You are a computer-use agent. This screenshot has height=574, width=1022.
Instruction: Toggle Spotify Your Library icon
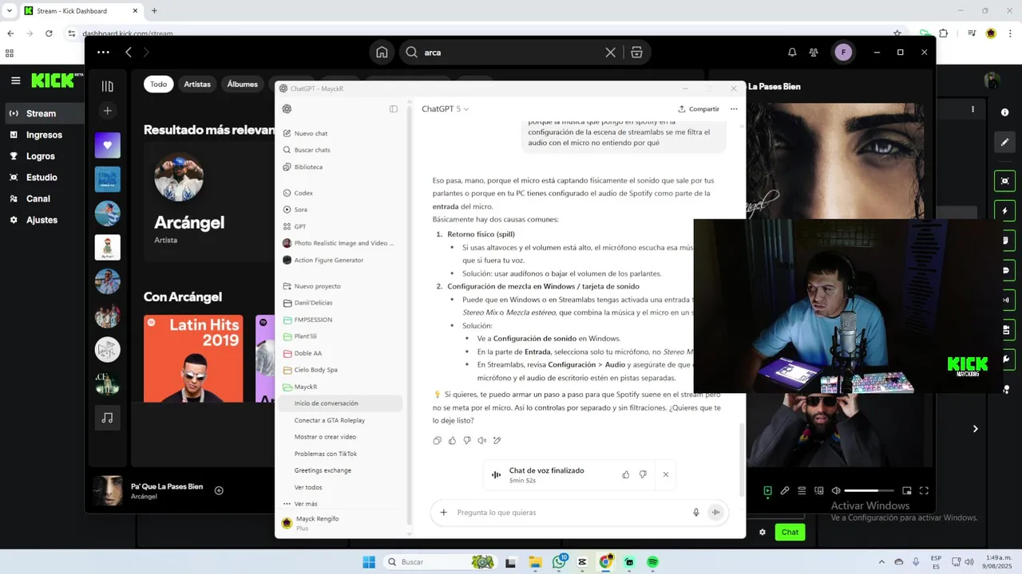(108, 85)
